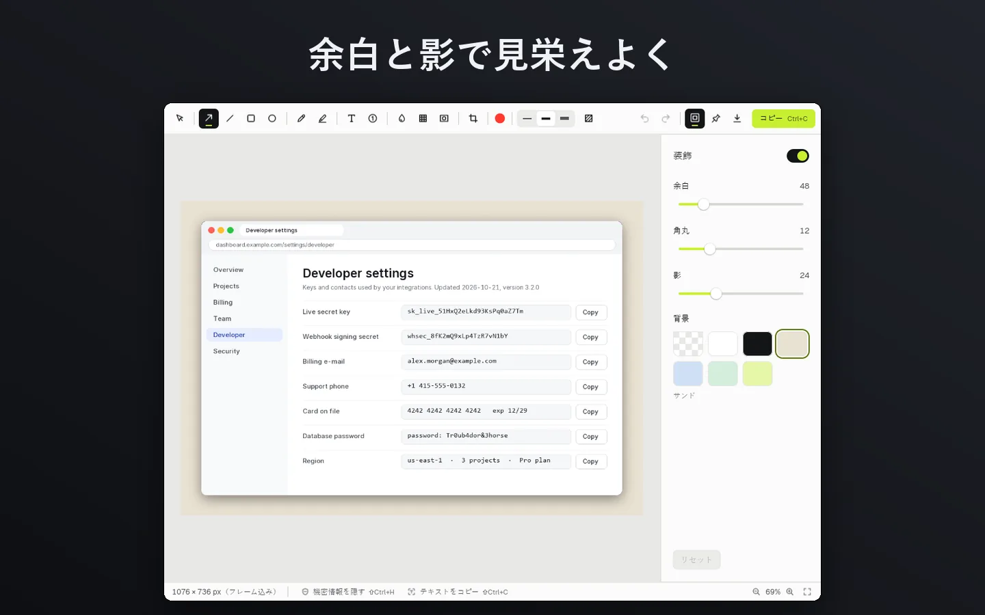This screenshot has width=985, height=615.
Task: Click テキストをコピー in the status bar
Action: (458, 592)
